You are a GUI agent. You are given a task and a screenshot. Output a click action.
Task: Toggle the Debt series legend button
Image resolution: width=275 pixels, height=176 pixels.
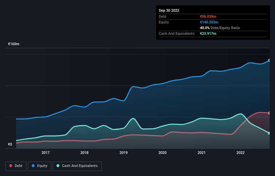(x=16, y=166)
